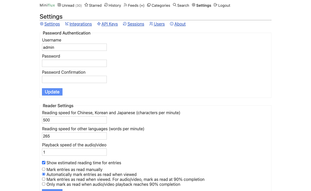The image size is (311, 191).
Task: Click the Categories folder icon
Action: pos(149,5)
